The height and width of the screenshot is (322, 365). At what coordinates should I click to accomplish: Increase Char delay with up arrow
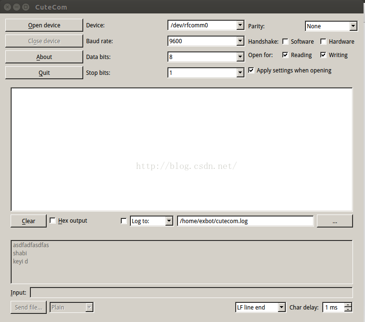click(348, 305)
